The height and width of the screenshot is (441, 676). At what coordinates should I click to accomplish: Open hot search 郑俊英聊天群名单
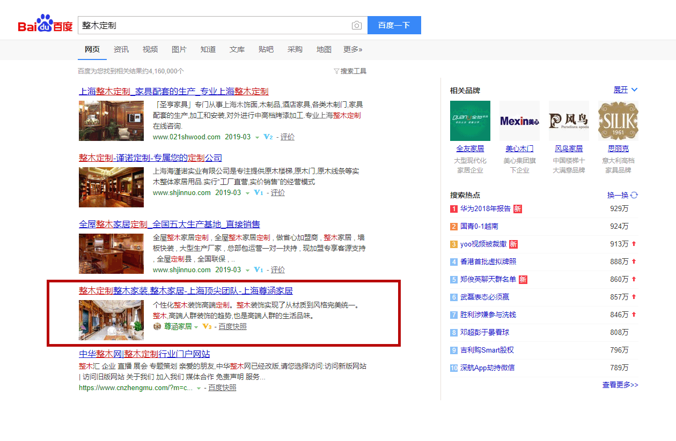tap(488, 279)
